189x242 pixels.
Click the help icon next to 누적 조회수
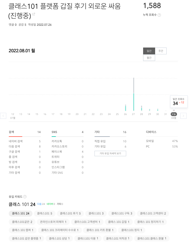[x=159, y=15]
